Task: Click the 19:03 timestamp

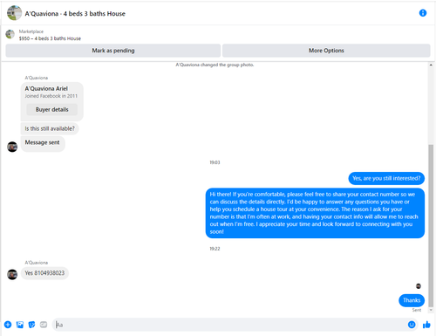Action: [x=215, y=162]
